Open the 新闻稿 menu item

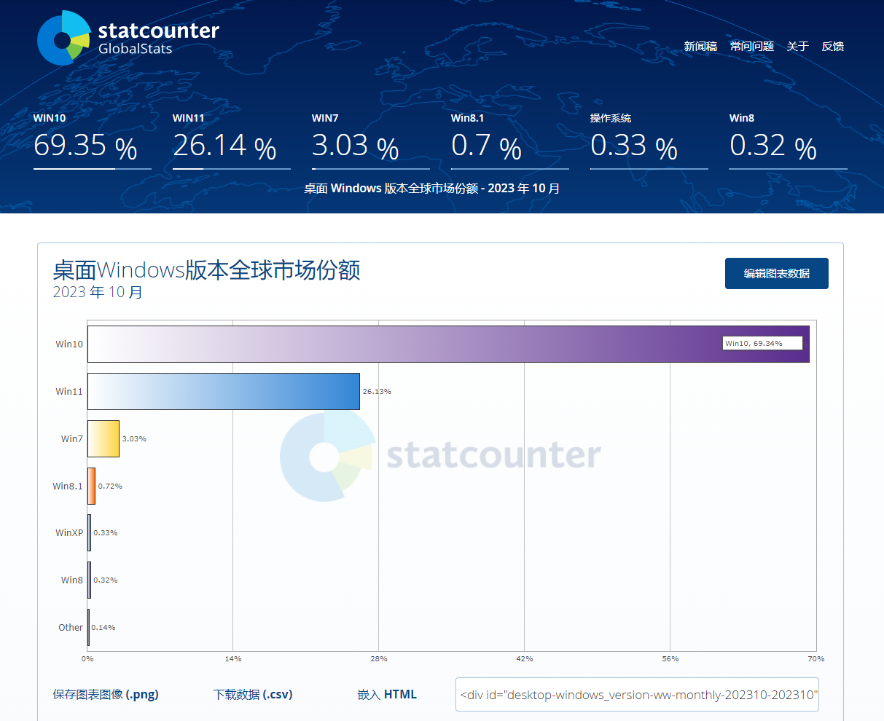coord(699,46)
